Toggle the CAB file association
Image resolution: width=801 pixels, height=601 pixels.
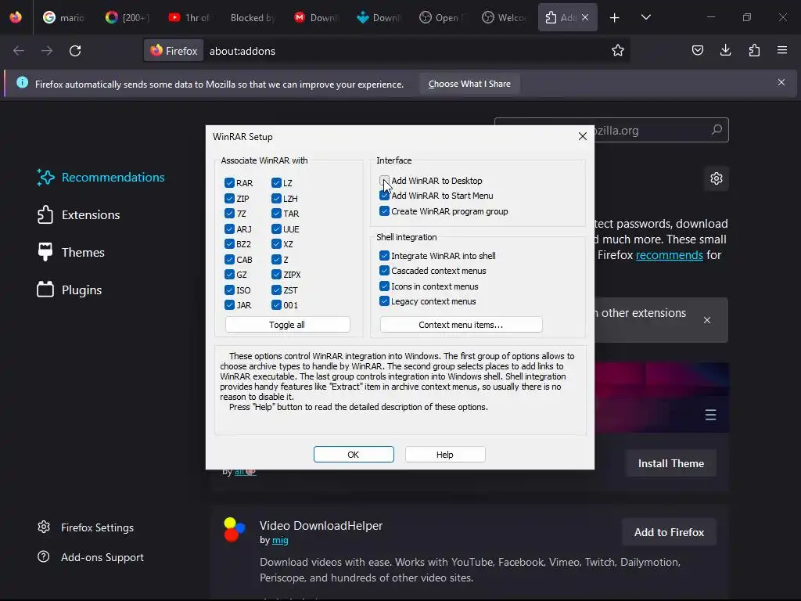pos(229,260)
